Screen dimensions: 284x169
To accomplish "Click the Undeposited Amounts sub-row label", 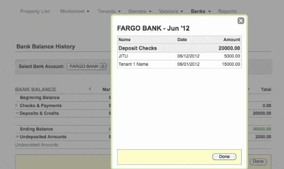I will tap(36, 145).
